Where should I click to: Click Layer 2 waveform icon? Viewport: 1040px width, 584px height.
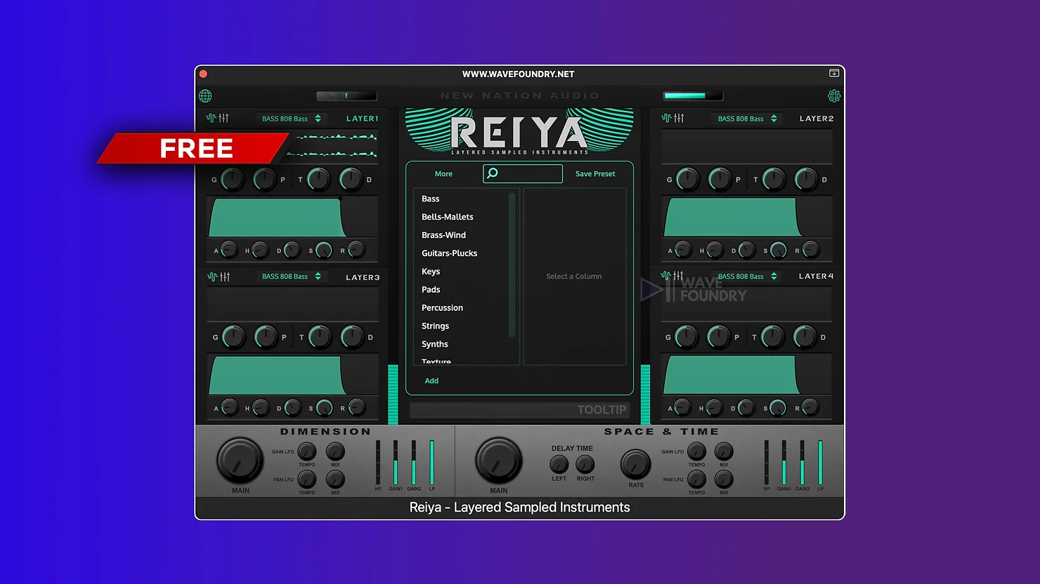(666, 118)
